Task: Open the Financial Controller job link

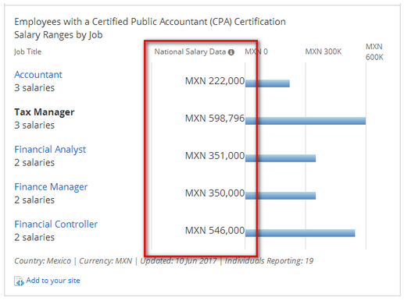Action: 56,225
